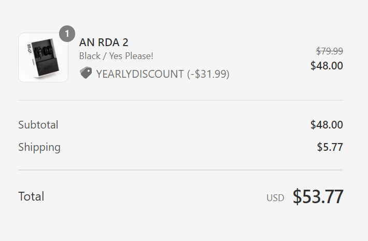Click the divider line below the product

tap(181, 100)
